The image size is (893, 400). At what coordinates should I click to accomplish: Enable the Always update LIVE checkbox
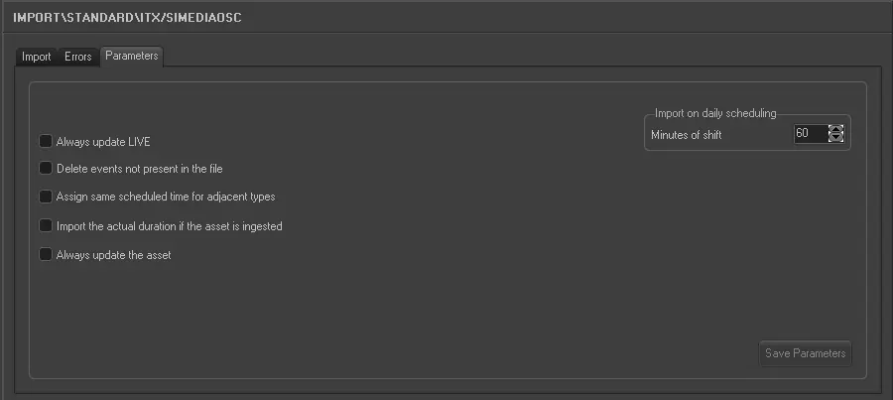pos(46,142)
